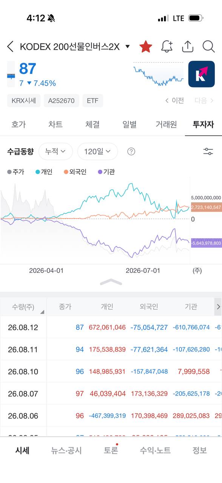The height and width of the screenshot is (483, 222).
Task: Toggle the red favorite star
Action: point(146,47)
